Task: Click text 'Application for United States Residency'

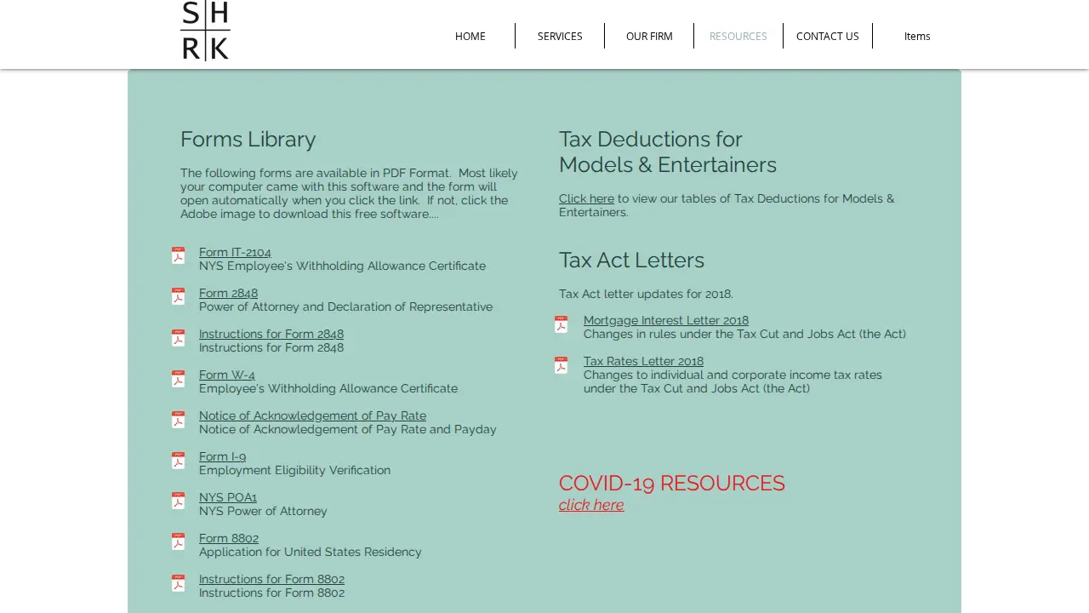Action: tap(311, 552)
